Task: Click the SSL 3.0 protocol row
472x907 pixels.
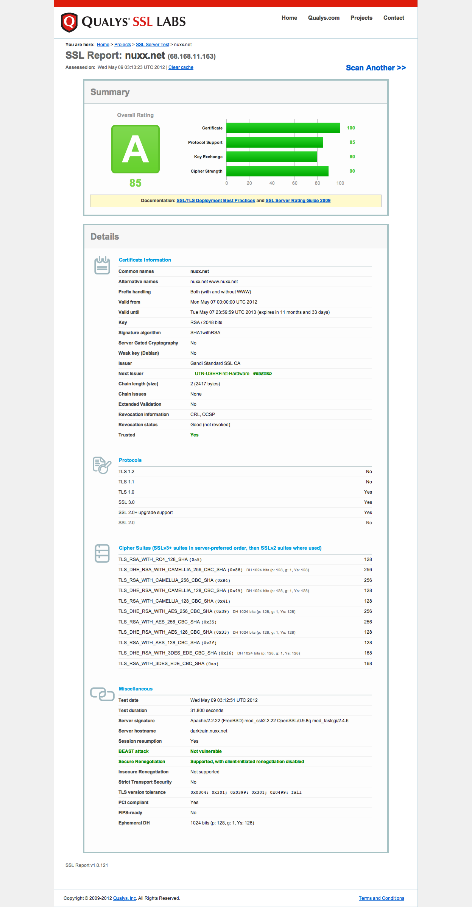Action: click(x=245, y=502)
